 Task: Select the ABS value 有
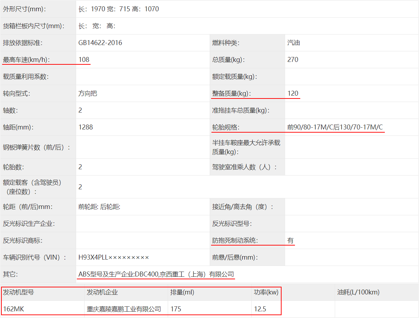pyautogui.click(x=290, y=240)
